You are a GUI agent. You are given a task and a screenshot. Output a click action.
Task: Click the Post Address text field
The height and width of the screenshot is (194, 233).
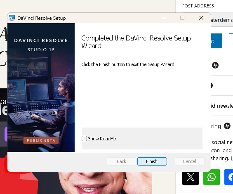click(x=222, y=19)
